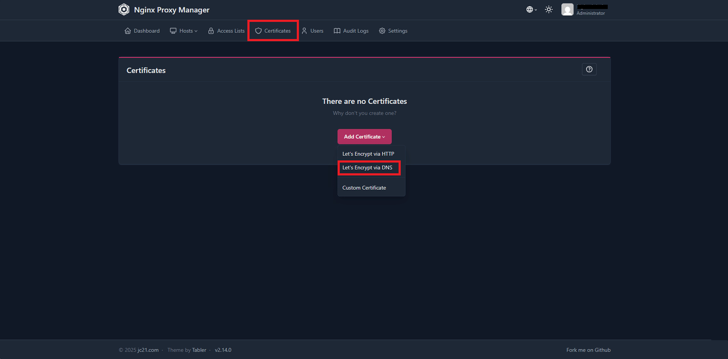Image resolution: width=728 pixels, height=359 pixels.
Task: Click the administrator avatar picture
Action: coord(567,9)
